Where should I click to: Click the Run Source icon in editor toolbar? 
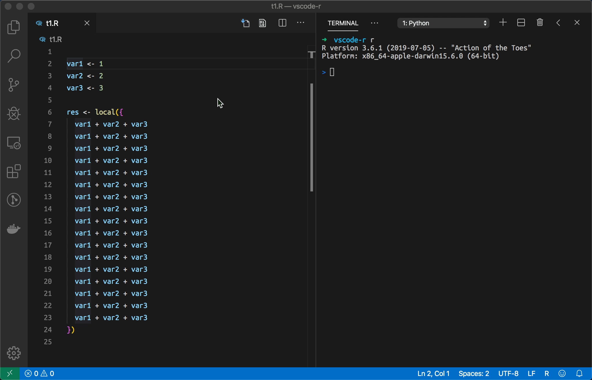[x=245, y=23]
